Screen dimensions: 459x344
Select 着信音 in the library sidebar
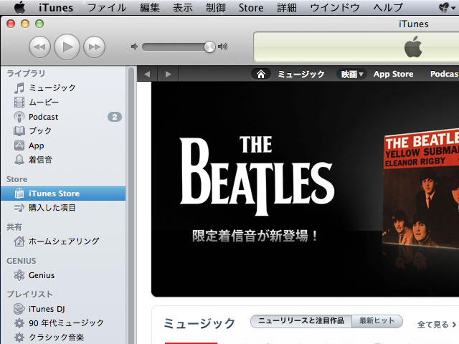[63, 160]
